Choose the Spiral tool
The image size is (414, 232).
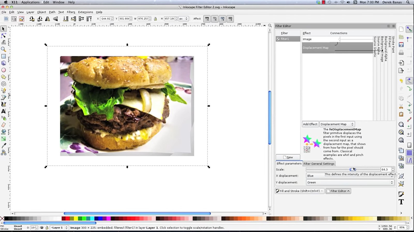point(4,84)
